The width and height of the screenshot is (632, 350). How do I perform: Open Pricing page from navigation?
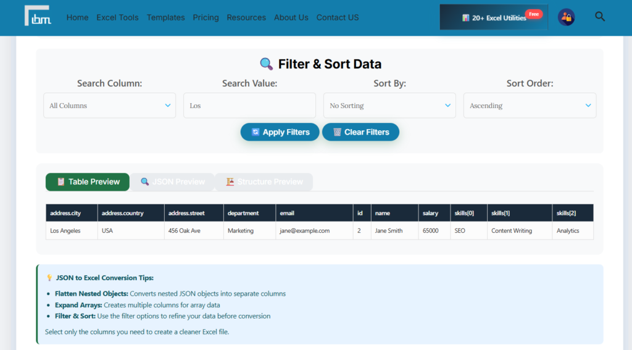pos(206,17)
